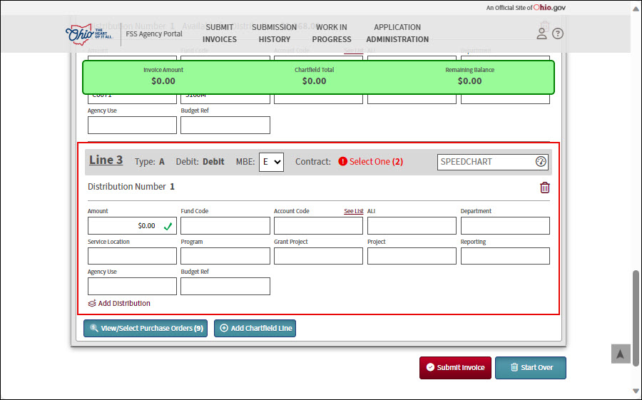The height and width of the screenshot is (400, 642).
Task: Go to WORK IN PROGRESS
Action: coord(332,34)
